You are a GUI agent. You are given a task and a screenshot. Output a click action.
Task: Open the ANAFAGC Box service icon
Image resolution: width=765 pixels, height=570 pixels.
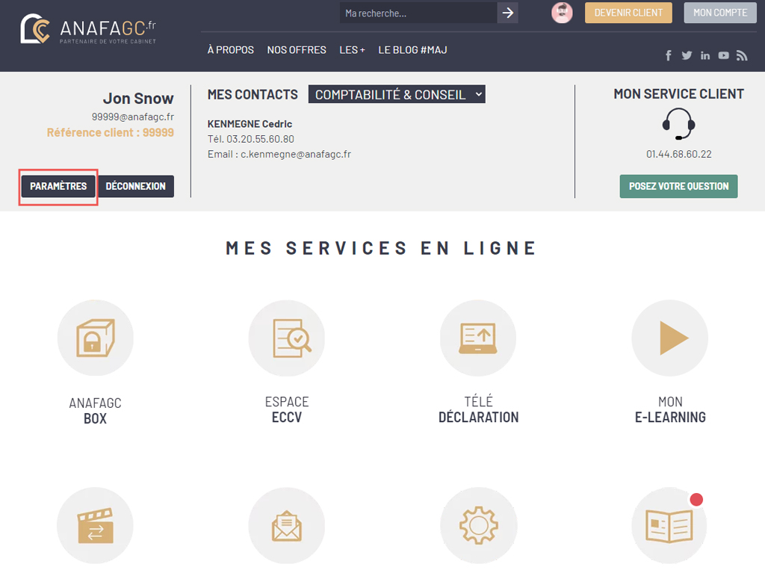coord(96,338)
